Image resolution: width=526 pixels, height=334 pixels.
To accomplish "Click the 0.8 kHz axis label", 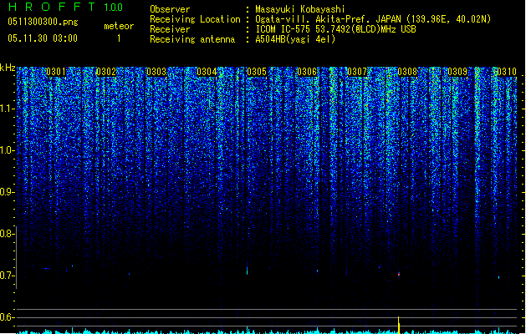I will [8, 234].
